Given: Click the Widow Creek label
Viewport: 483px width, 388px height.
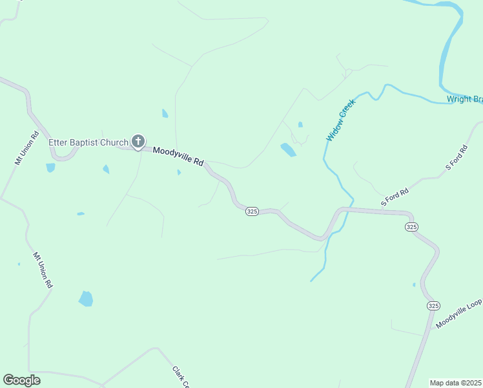Looking at the screenshot, I should [x=341, y=120].
